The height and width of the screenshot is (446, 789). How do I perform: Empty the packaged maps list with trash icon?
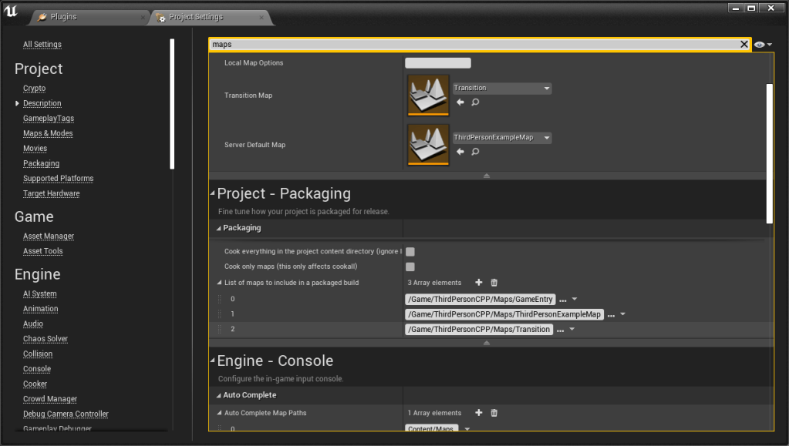(494, 283)
